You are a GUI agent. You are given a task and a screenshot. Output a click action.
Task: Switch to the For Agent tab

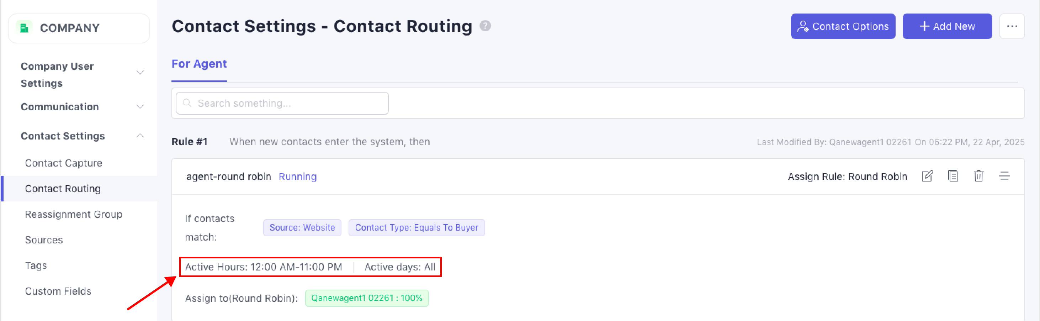click(199, 64)
